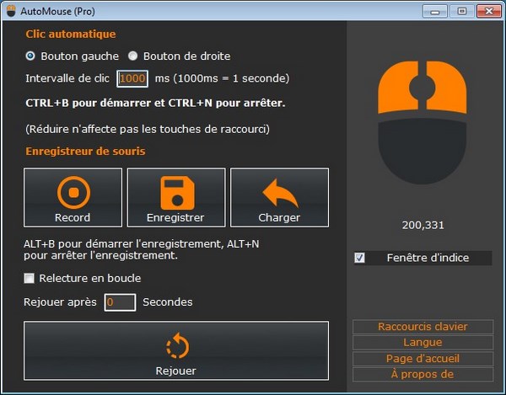The height and width of the screenshot is (395, 506).
Task: Open the Langue option
Action: point(423,343)
